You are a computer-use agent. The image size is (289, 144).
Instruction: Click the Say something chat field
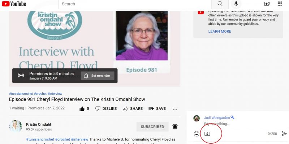(x=245, y=124)
